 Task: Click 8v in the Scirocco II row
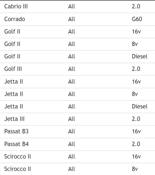[x=135, y=169]
